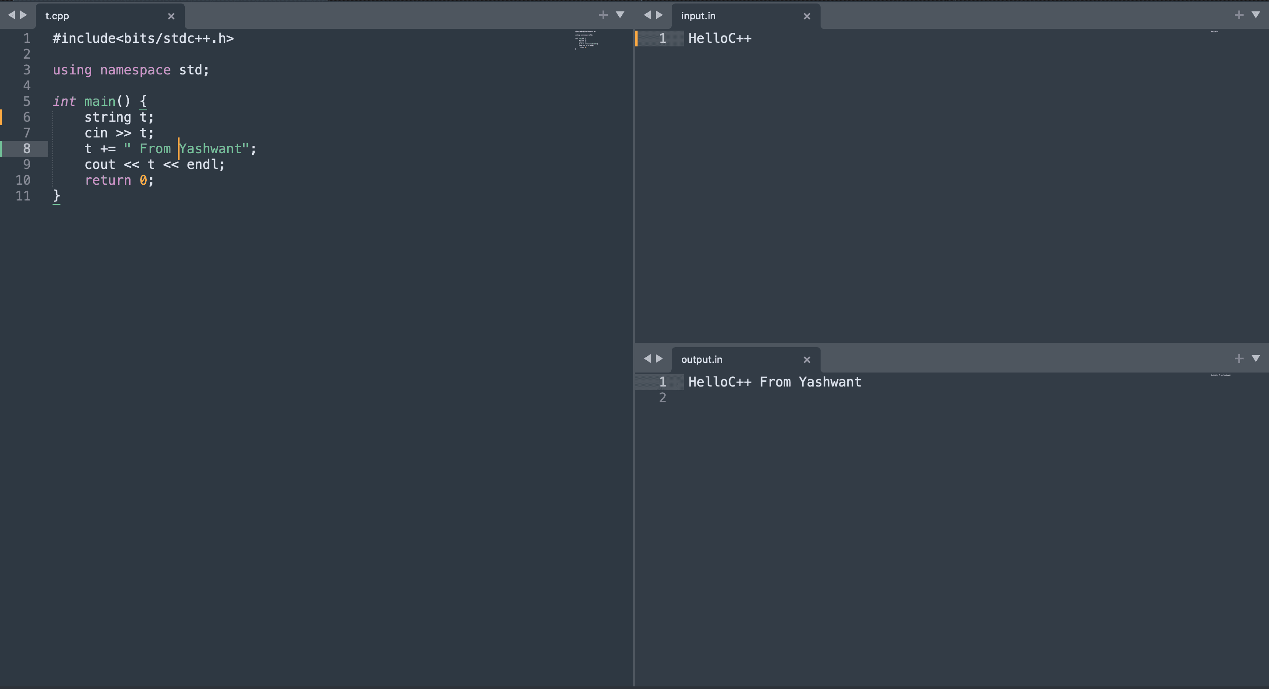Expand the tab dropdown of the input.in pane
Viewport: 1269px width, 689px height.
pos(1256,15)
